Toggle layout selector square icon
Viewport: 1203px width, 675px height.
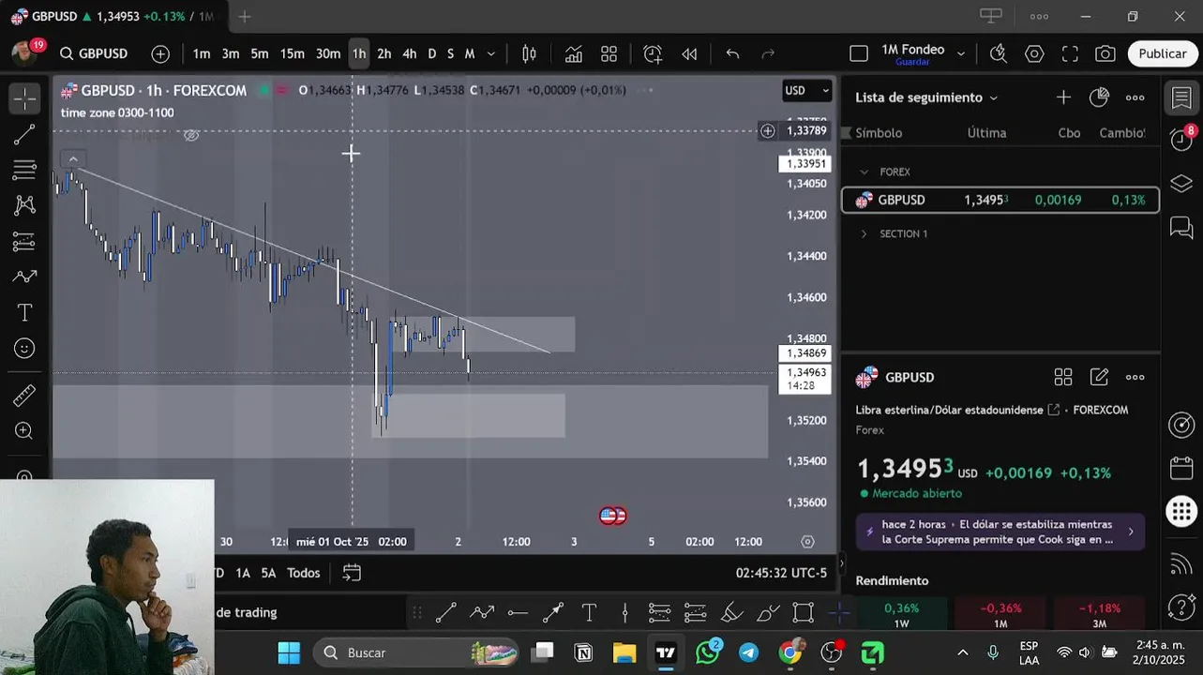pyautogui.click(x=858, y=53)
